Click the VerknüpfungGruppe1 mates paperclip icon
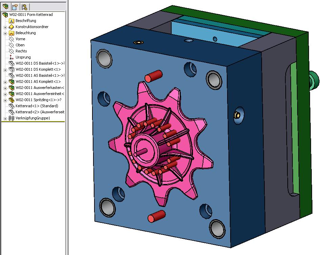This screenshot has height=255, width=328. [12, 118]
